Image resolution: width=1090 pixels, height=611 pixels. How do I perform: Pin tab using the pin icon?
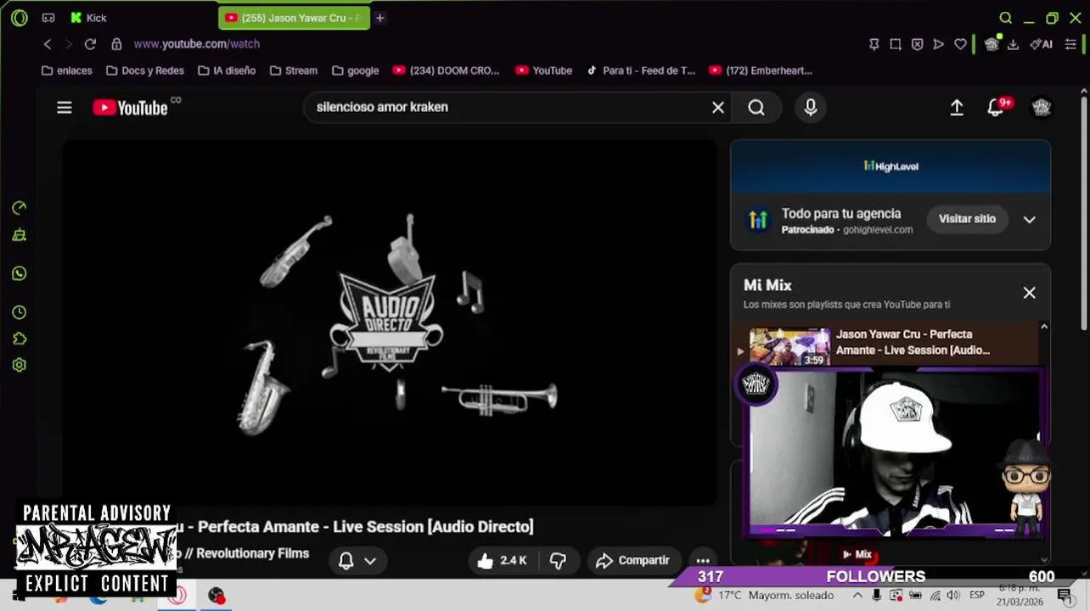(874, 44)
